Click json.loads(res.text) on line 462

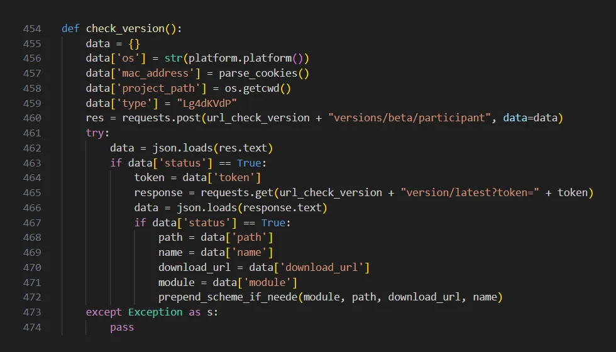(212, 148)
